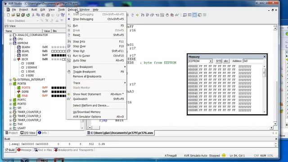Click the Memory window vertical scrollbar thumb
The width and height of the screenshot is (288, 162).
tap(264, 73)
